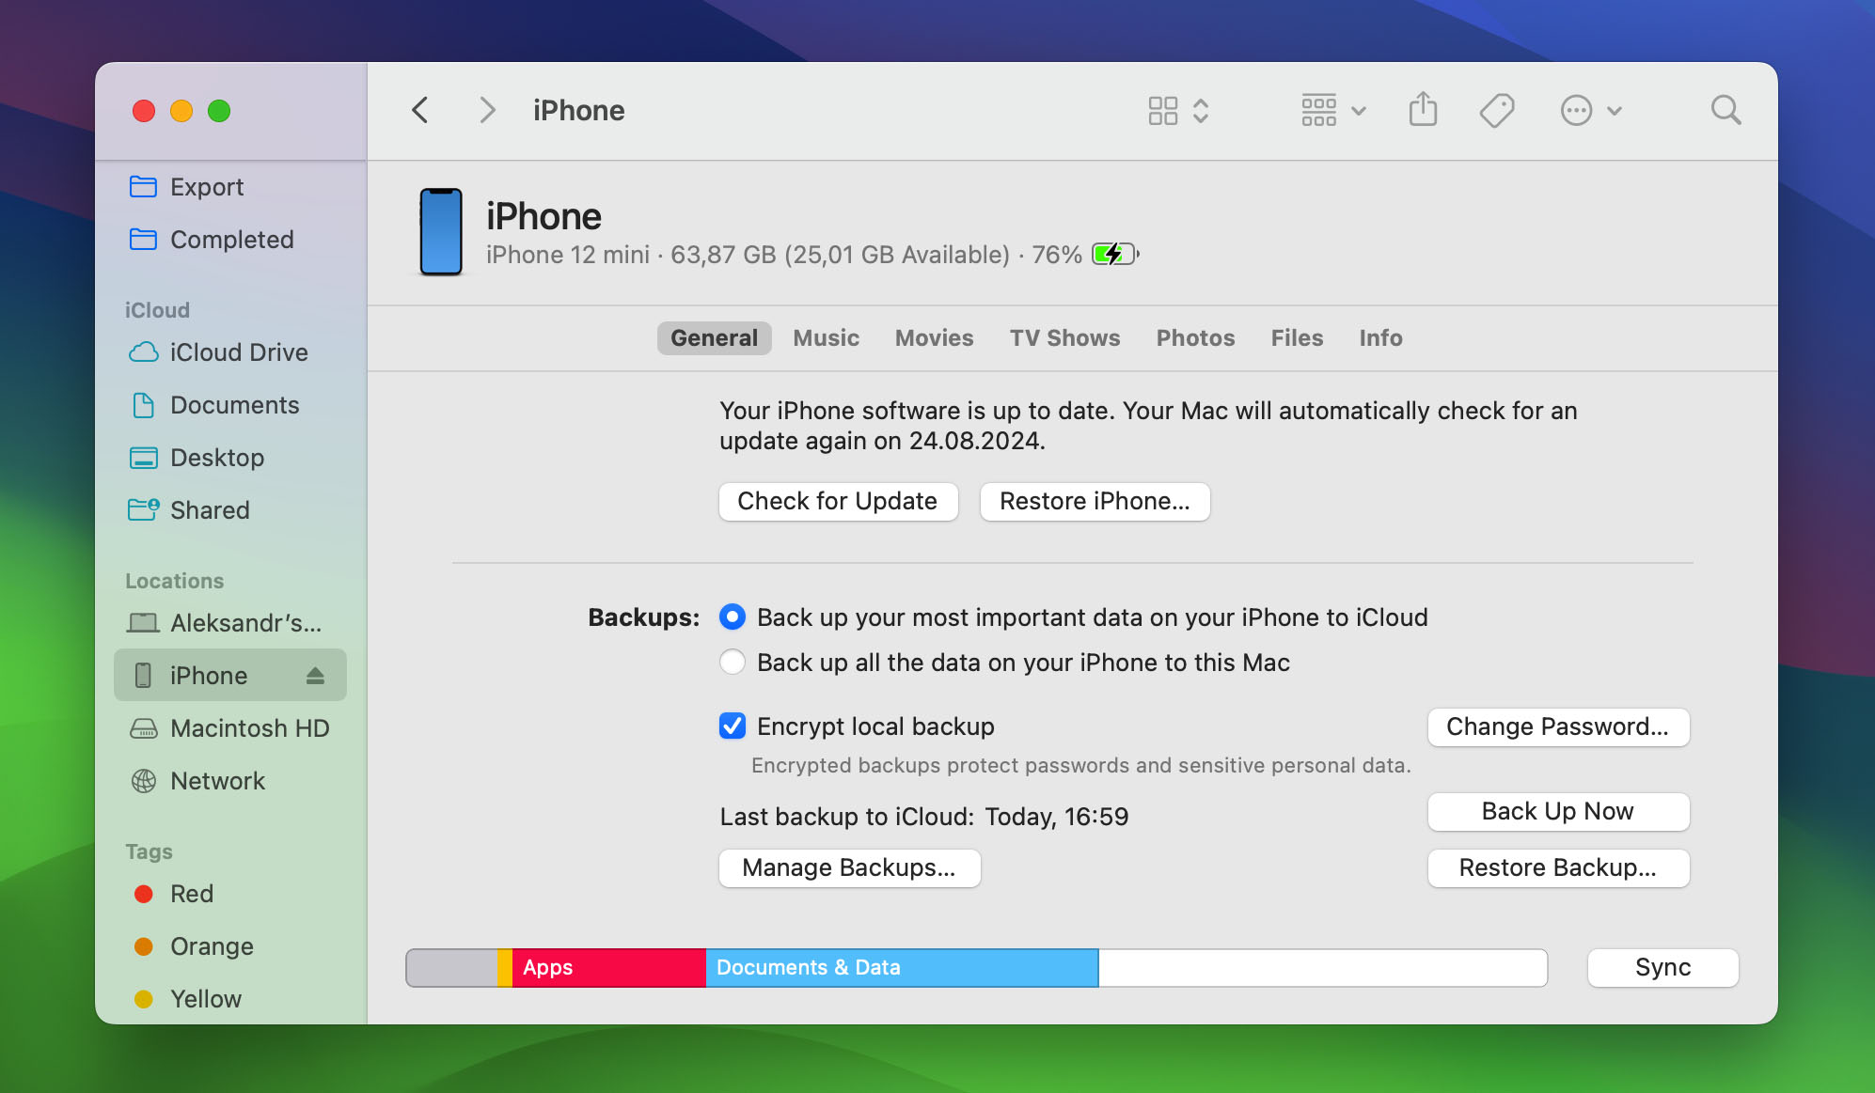Click the Desktop folder icon
Image resolution: width=1875 pixels, height=1093 pixels.
(145, 457)
